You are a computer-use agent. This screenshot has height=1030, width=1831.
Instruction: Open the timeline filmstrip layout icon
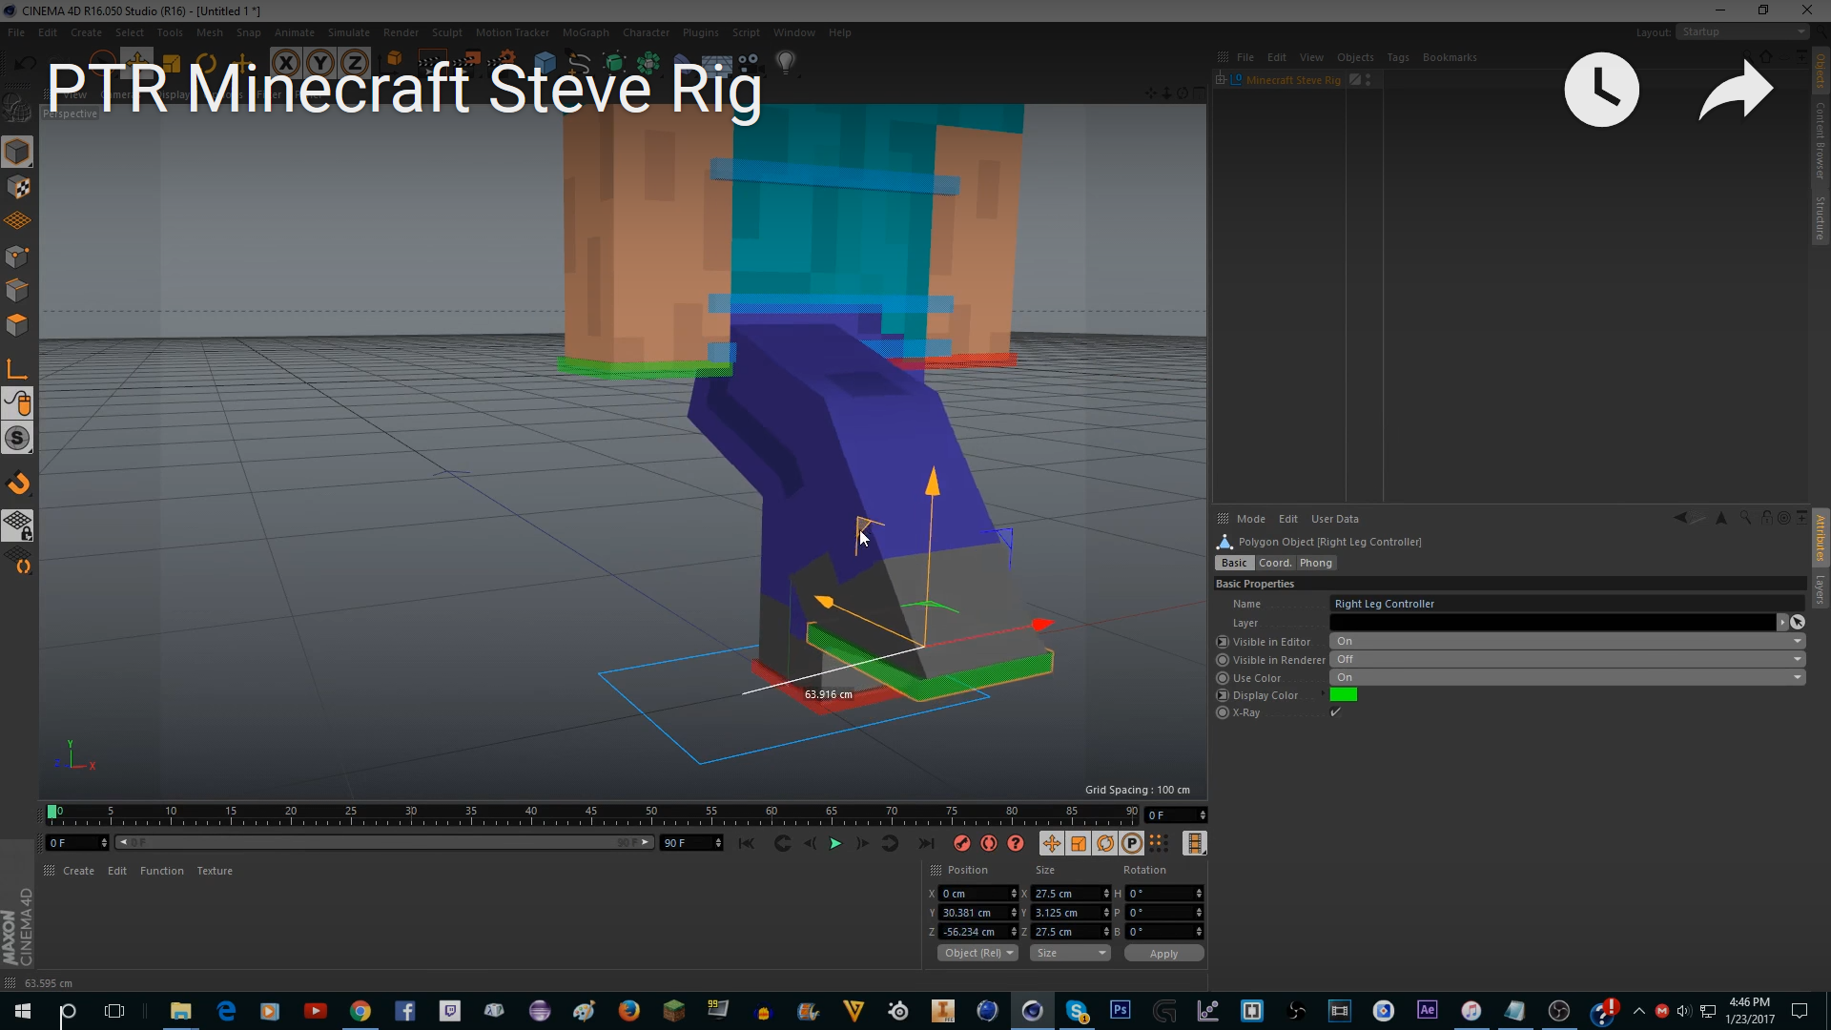(x=1194, y=843)
